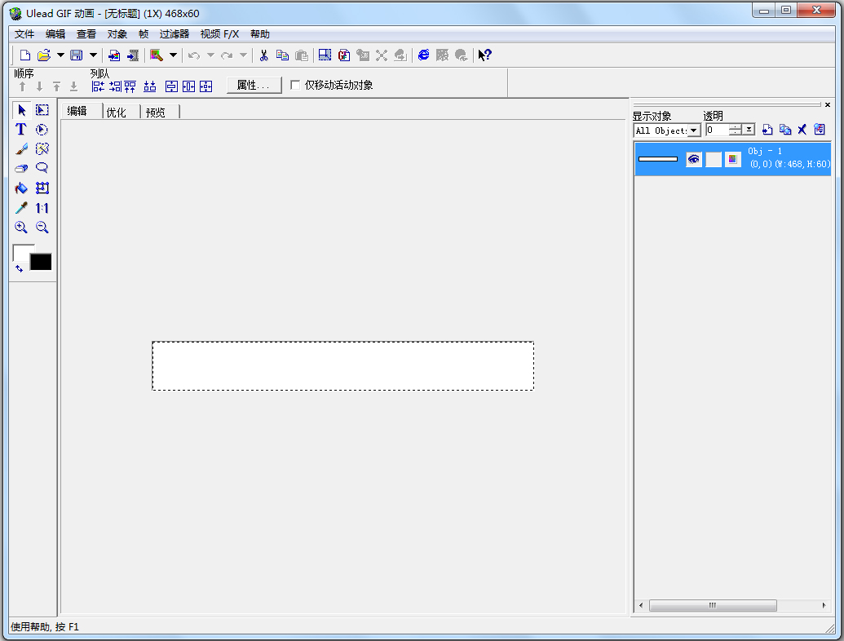Image resolution: width=844 pixels, height=641 pixels.
Task: Click the white foreground color swatch
Action: pos(21,252)
